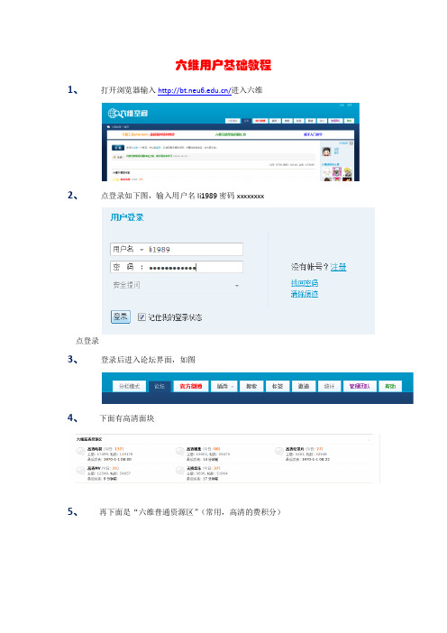Open the green 帮助 help tab
The width and height of the screenshot is (447, 633).
tap(390, 386)
